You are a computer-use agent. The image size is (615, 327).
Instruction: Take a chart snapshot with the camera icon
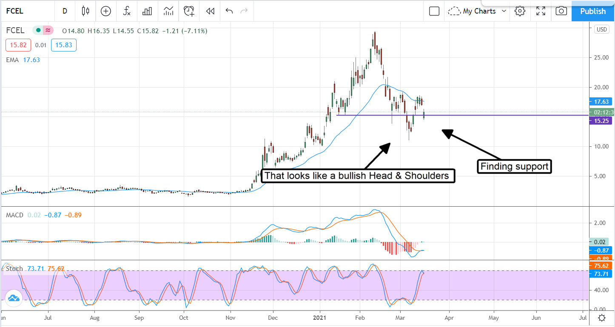coord(561,11)
